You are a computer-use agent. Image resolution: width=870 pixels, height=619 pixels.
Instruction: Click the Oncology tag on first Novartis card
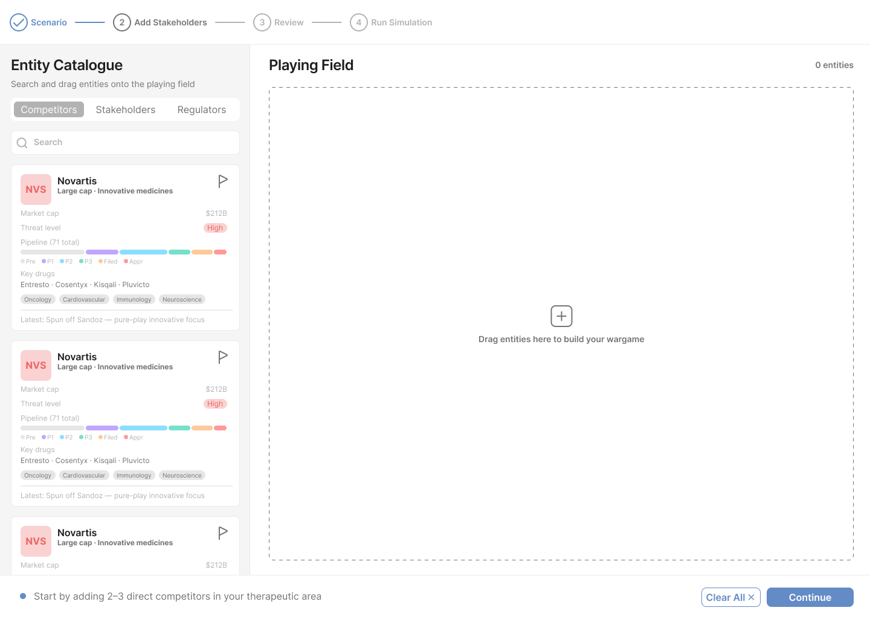[38, 300]
